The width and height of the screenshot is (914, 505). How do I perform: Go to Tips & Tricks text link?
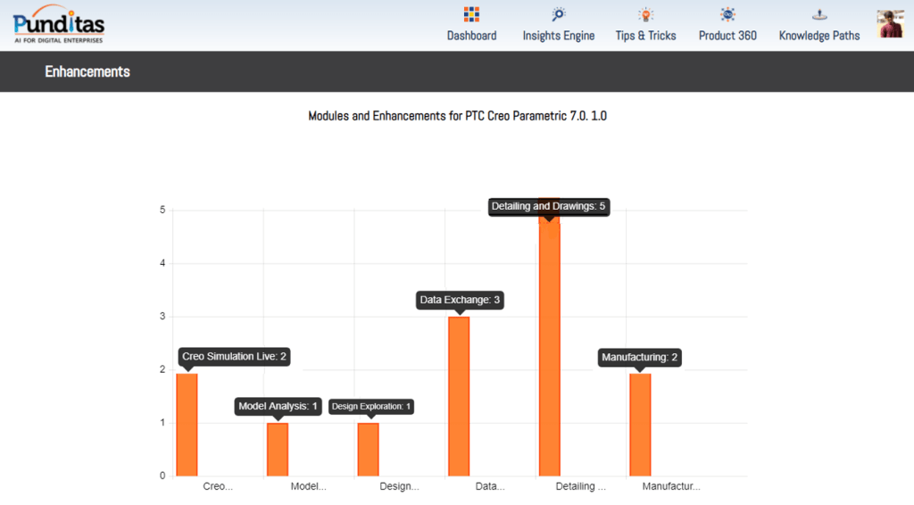645,36
